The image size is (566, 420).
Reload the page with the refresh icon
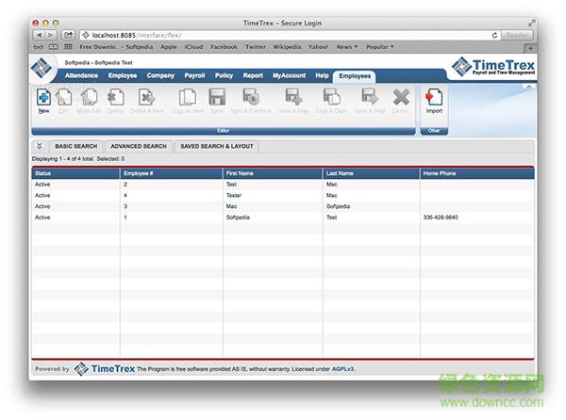(x=494, y=35)
